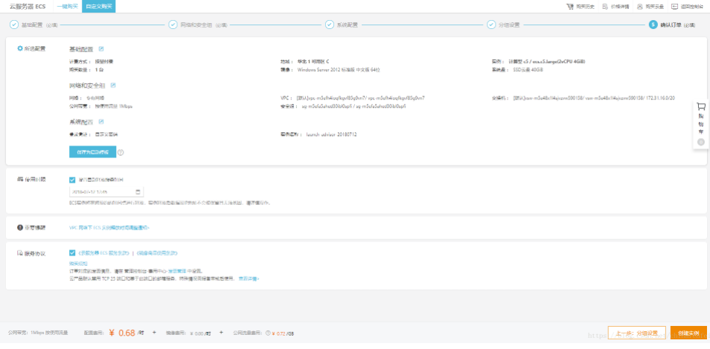This screenshot has height=349, width=710.
Task: Click the launch-advisor-20180712 instance name
Action: point(331,134)
